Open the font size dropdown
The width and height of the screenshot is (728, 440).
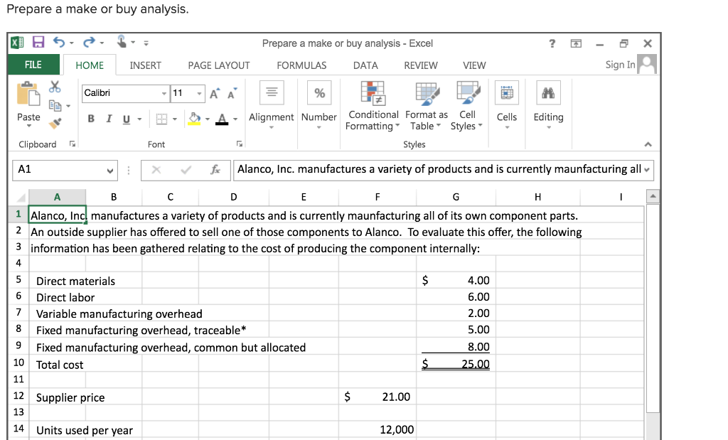coord(200,93)
